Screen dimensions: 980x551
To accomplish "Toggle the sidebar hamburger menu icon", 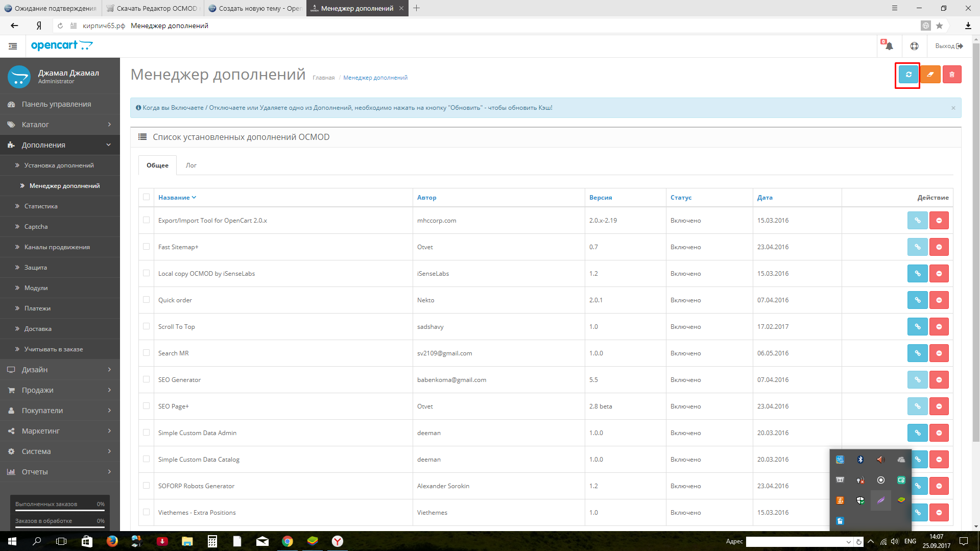I will click(13, 46).
